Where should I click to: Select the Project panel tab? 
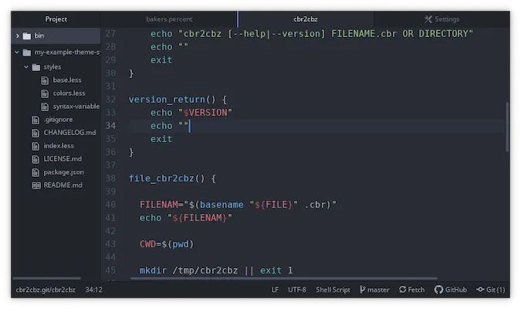click(56, 19)
